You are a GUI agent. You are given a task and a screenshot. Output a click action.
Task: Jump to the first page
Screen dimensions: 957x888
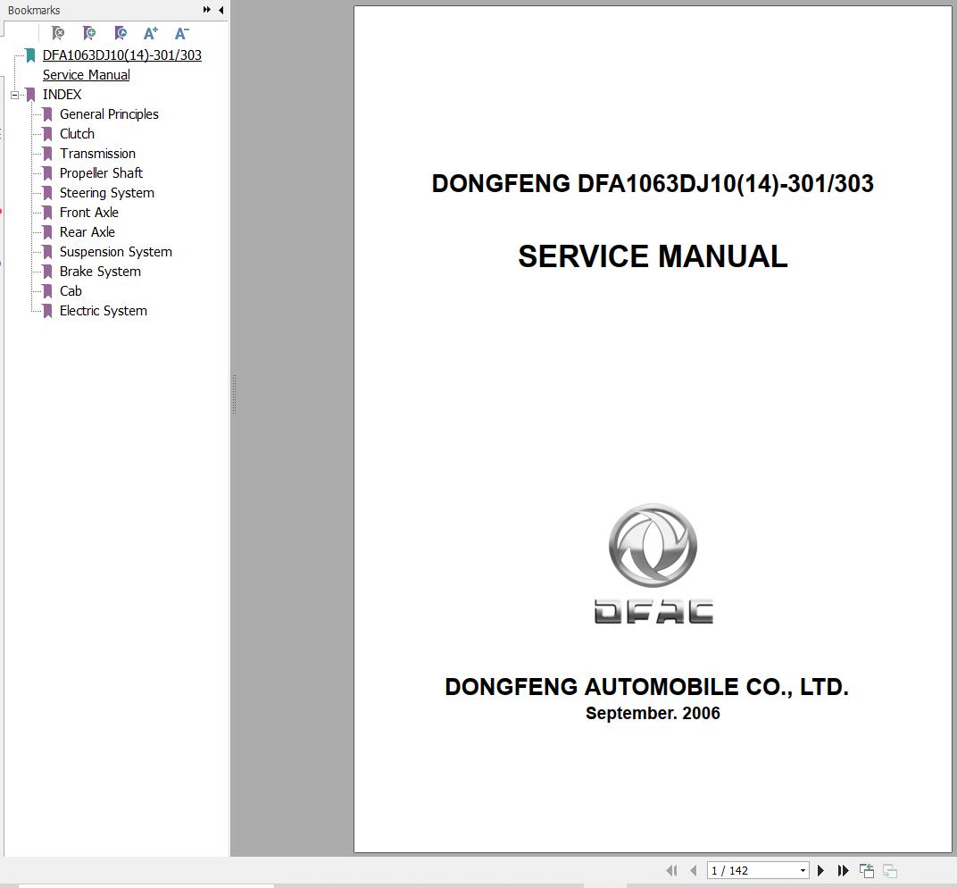tap(671, 870)
